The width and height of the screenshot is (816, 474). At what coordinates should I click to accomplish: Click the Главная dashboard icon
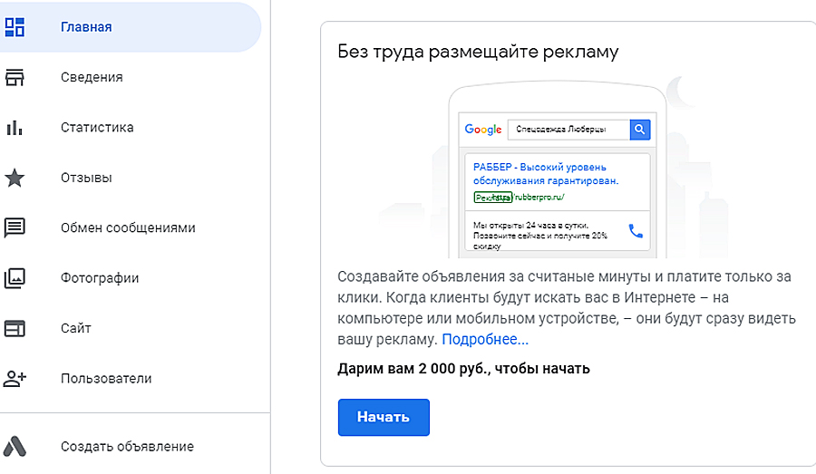tap(15, 26)
